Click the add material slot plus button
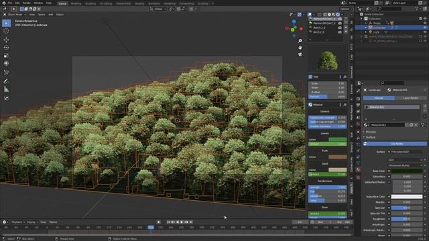 [x=425, y=106]
